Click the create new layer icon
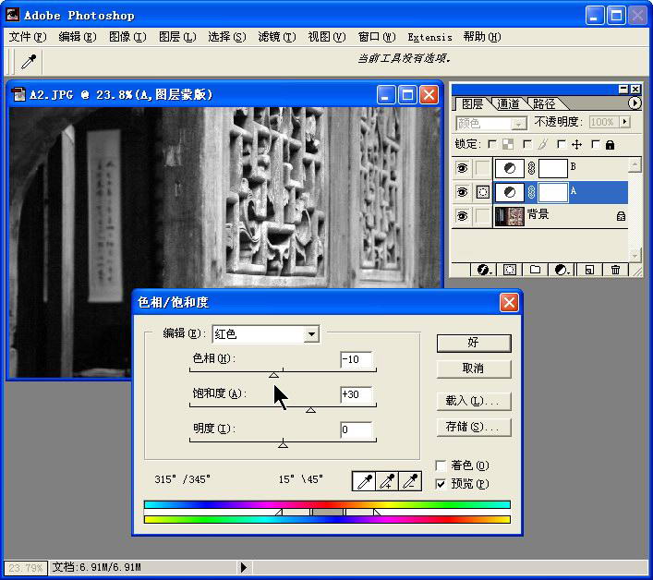 click(588, 270)
